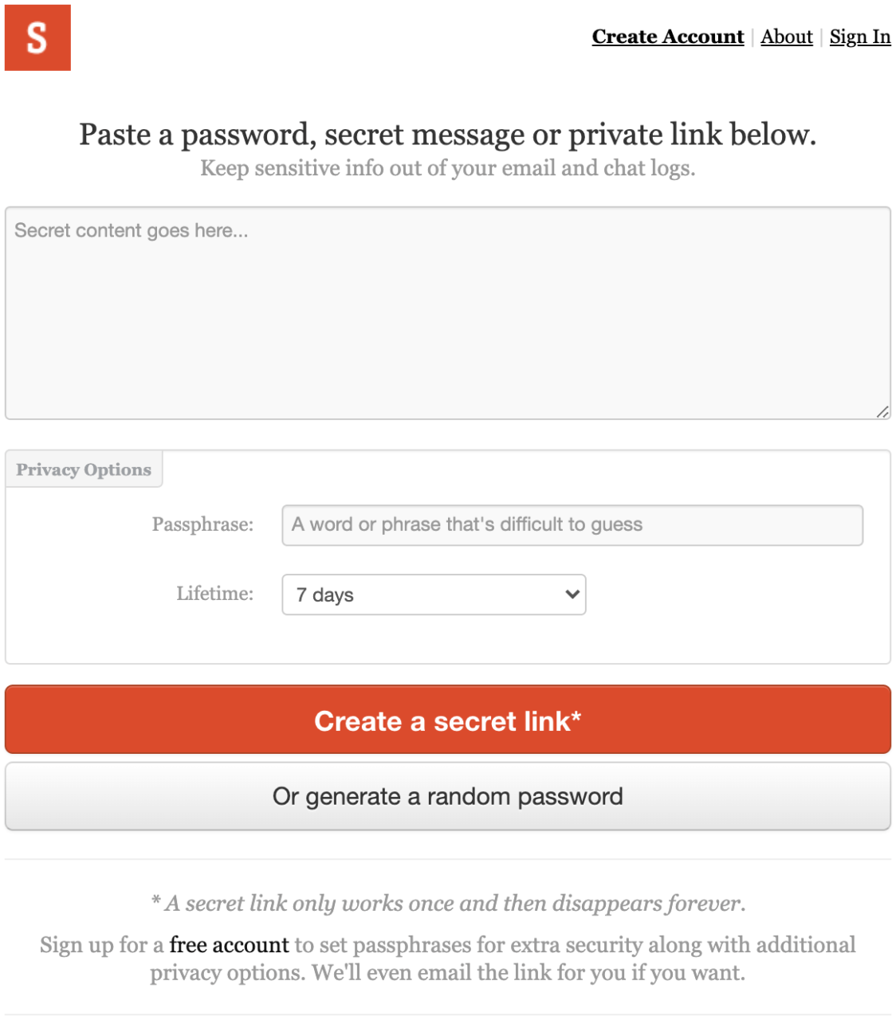Screen dimensions: 896x1020
Task: Open the About page
Action: point(786,37)
